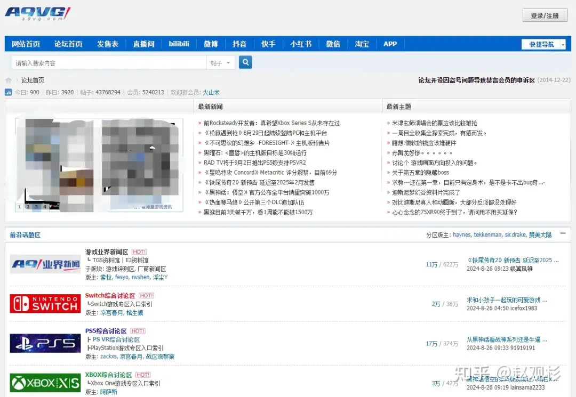Open the 《不可思议的幻想乡 -FORESIGHT-》 news item
This screenshot has width=576, height=397.
pos(267,143)
